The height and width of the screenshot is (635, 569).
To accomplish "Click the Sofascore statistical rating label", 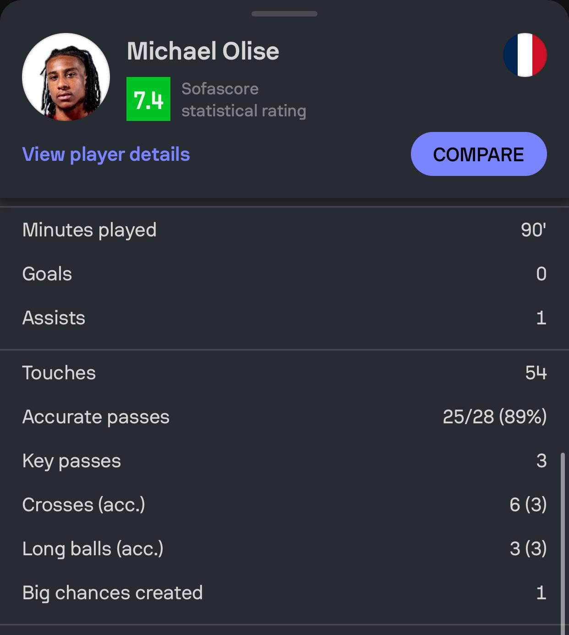I will pos(243,99).
